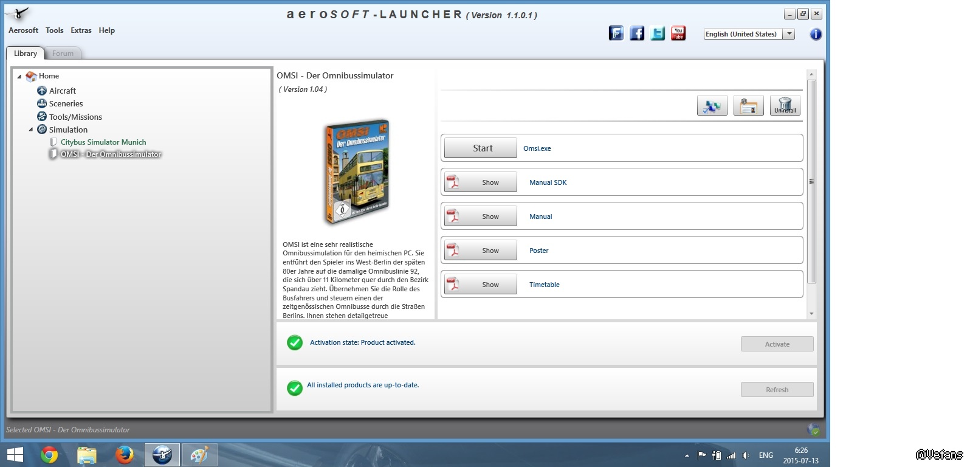This screenshot has width=970, height=467.
Task: Click the green checkmark beside Activation state
Action: tap(295, 343)
